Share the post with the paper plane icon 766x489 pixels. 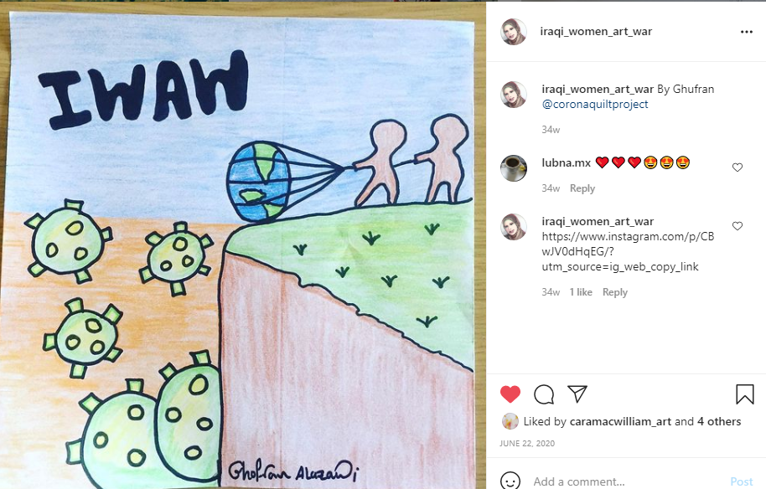tap(577, 394)
